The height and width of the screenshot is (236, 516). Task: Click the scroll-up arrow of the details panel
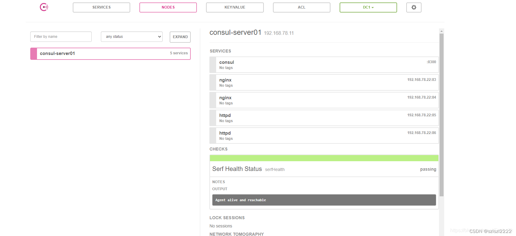[x=441, y=31]
